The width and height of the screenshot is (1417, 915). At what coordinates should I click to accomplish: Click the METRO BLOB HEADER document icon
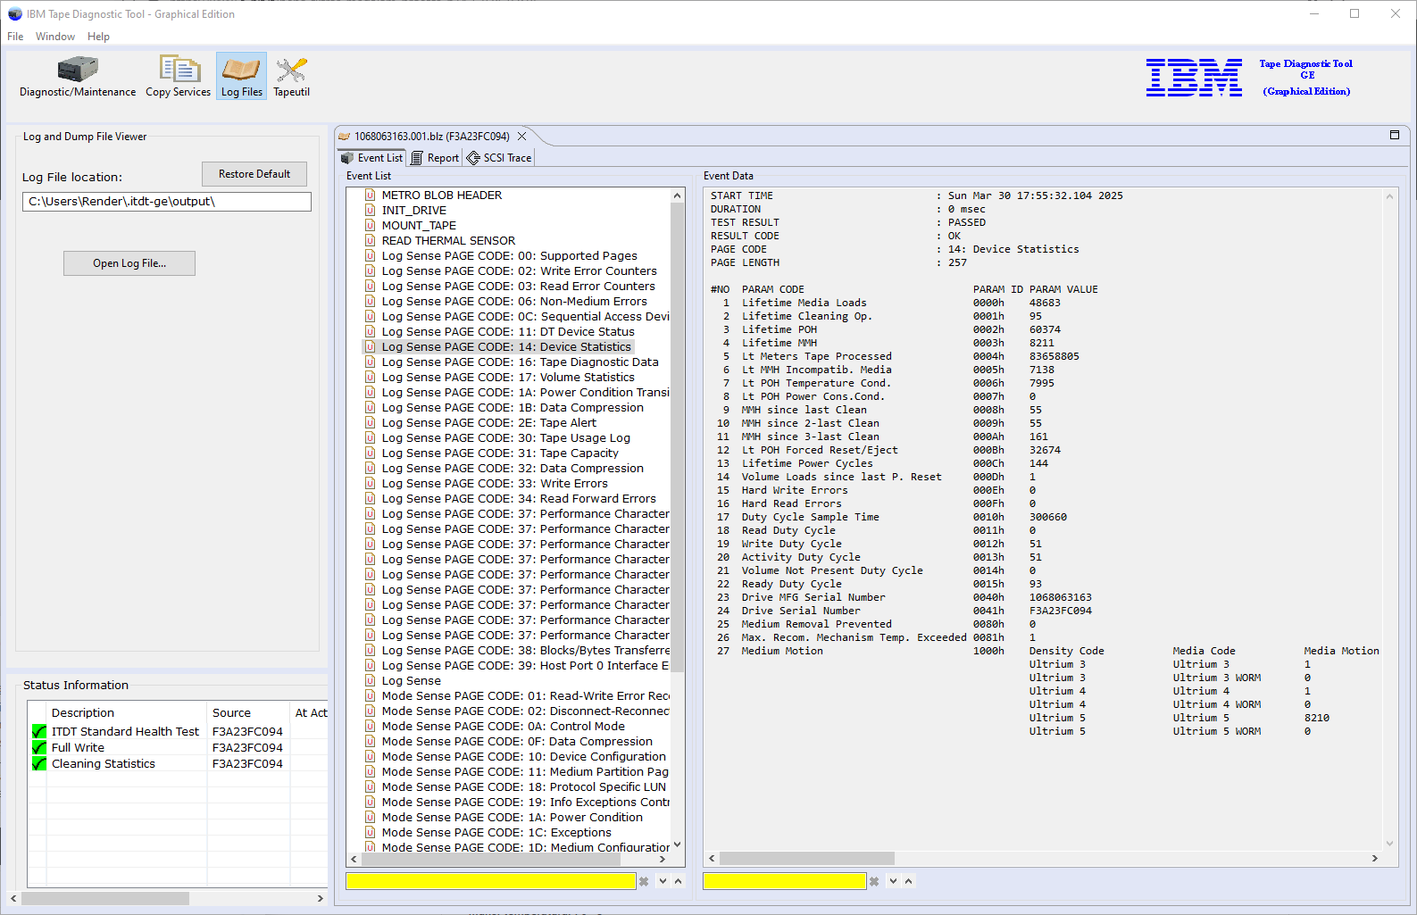370,195
